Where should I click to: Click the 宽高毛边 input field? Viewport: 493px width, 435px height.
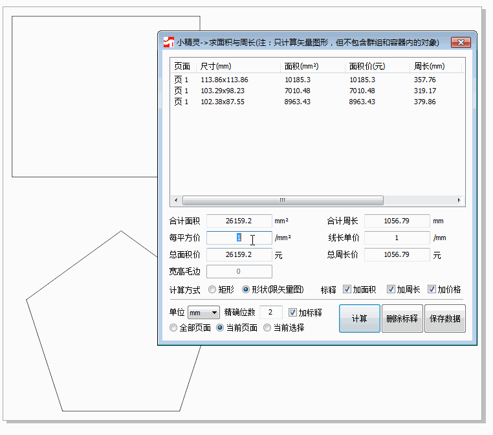pos(239,271)
